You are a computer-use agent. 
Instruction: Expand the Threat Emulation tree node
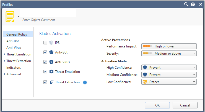point(5,54)
